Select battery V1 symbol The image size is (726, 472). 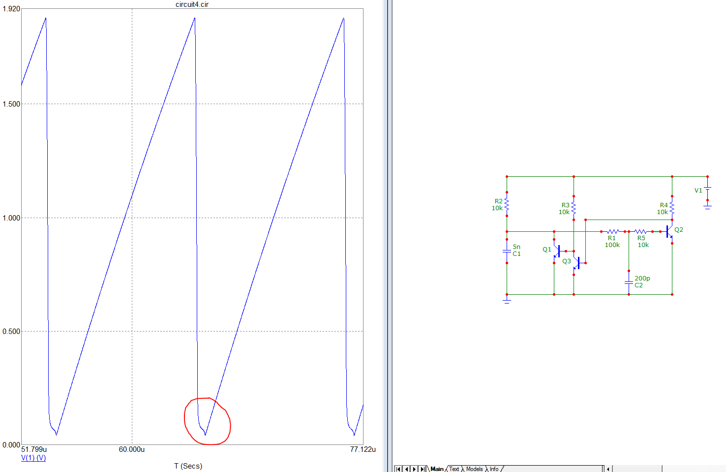click(x=707, y=188)
